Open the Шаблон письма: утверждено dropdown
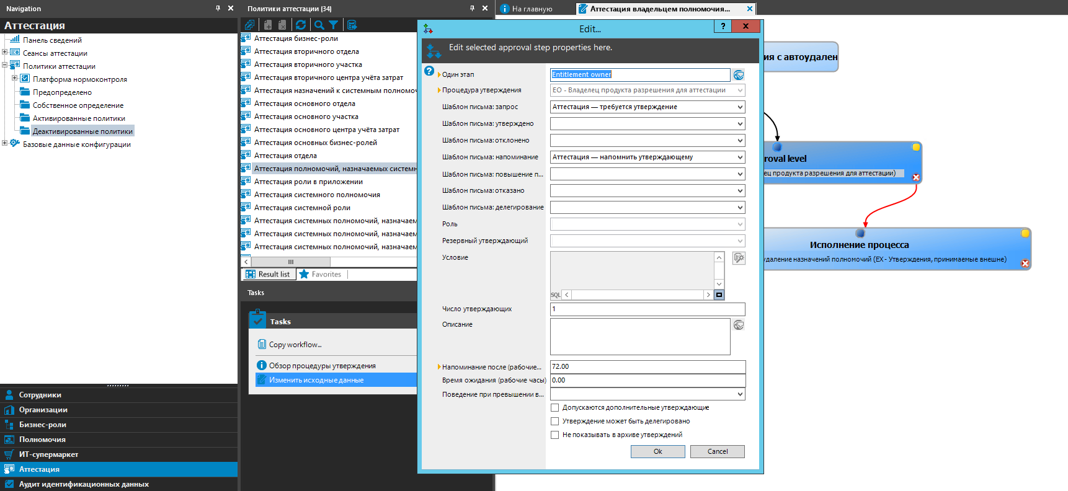Screen dimensions: 1068x491 click(740, 124)
